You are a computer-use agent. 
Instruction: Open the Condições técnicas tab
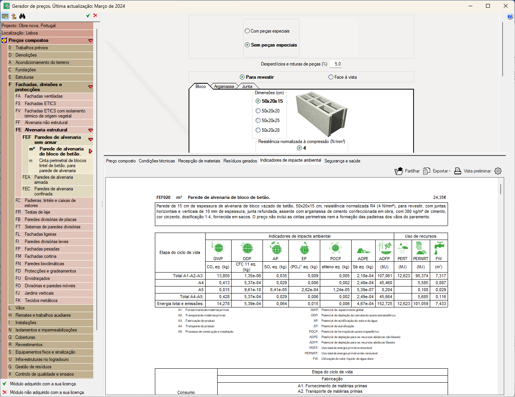[157, 161]
